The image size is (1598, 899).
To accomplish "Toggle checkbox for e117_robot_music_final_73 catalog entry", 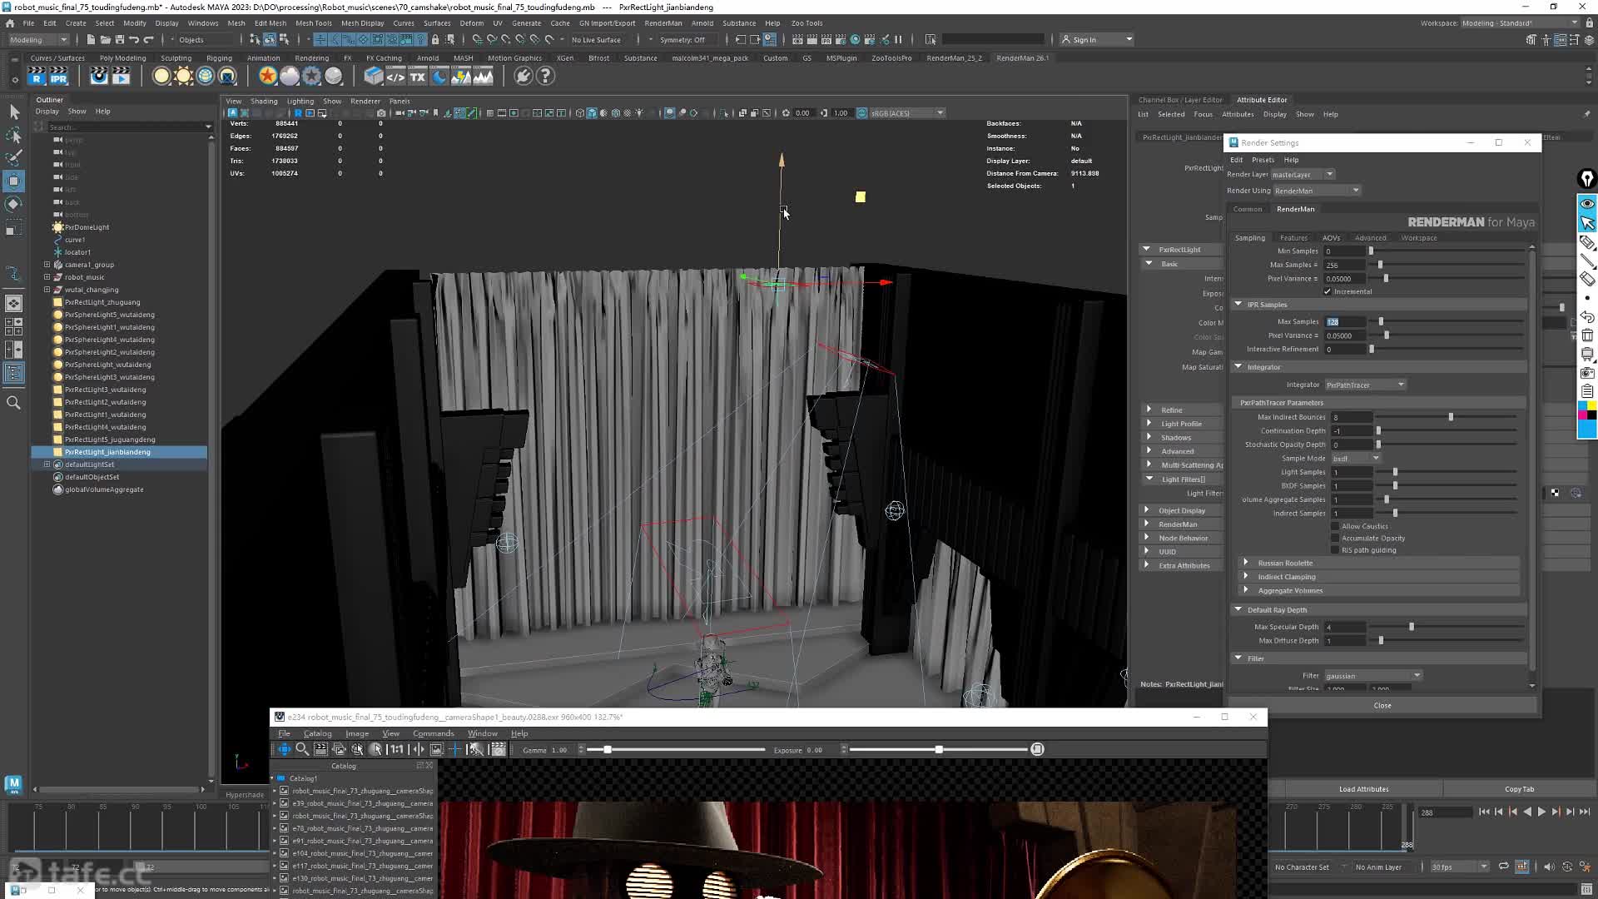I will click(x=284, y=866).
